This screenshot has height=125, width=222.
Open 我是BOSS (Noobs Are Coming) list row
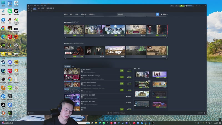[98, 77]
